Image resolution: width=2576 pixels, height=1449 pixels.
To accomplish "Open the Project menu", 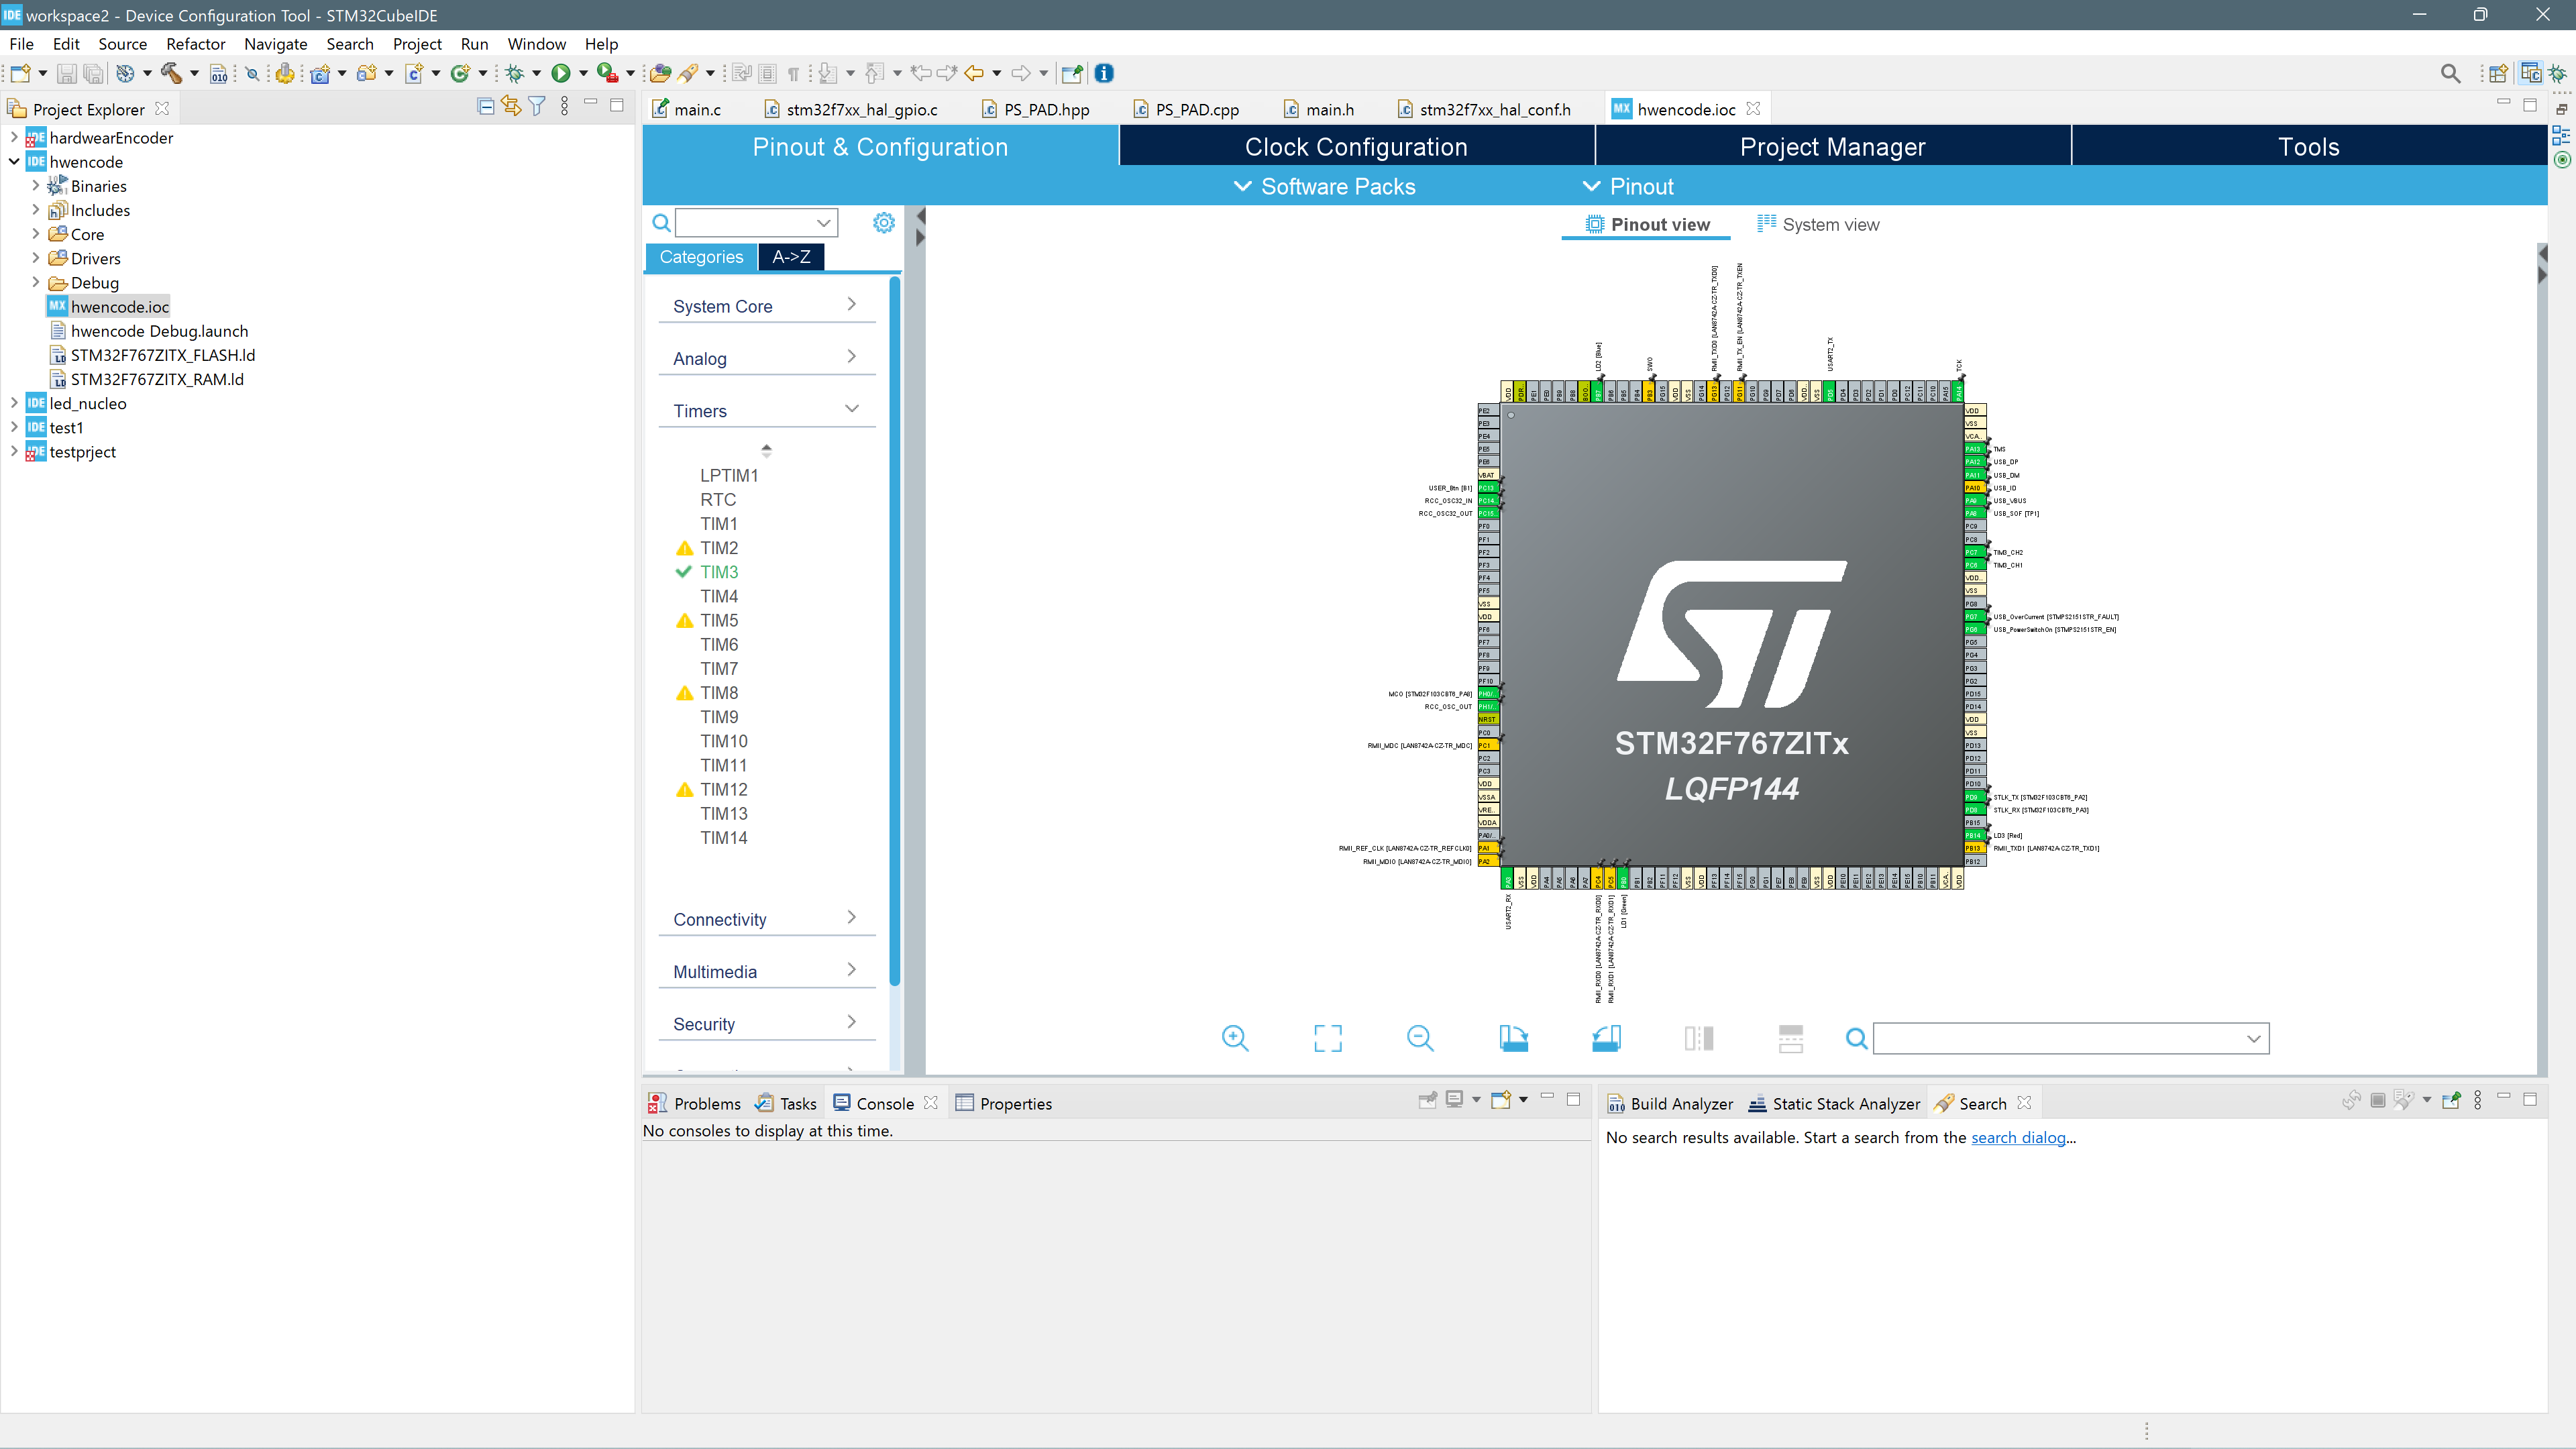I will [416, 44].
